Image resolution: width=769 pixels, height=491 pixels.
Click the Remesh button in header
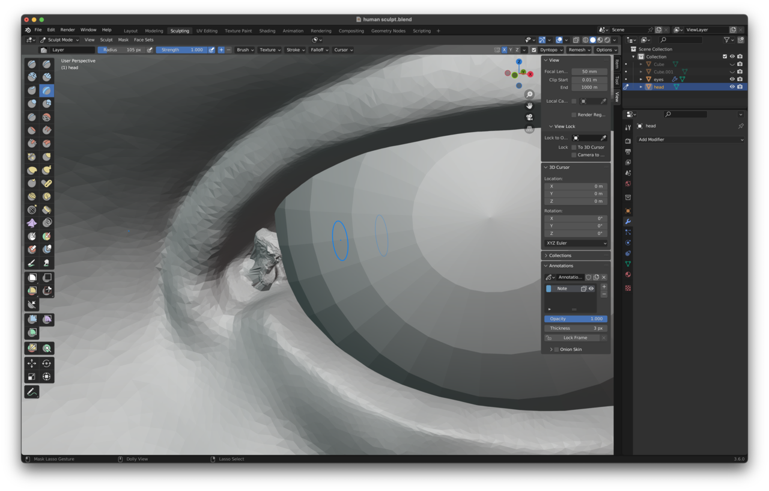pos(577,50)
